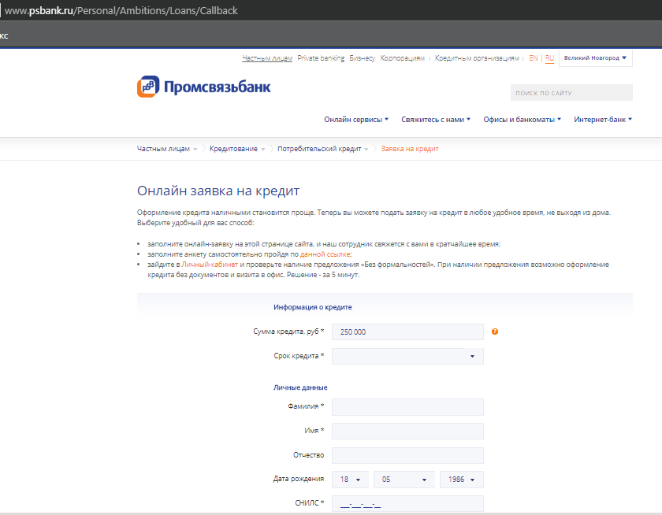The image size is (662, 515).
Task: Click the Онлайн заявка на кредит heading
Action: coord(218,191)
